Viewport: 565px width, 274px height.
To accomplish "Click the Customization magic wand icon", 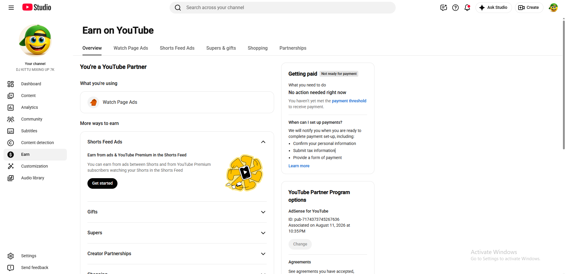I will 11,166.
